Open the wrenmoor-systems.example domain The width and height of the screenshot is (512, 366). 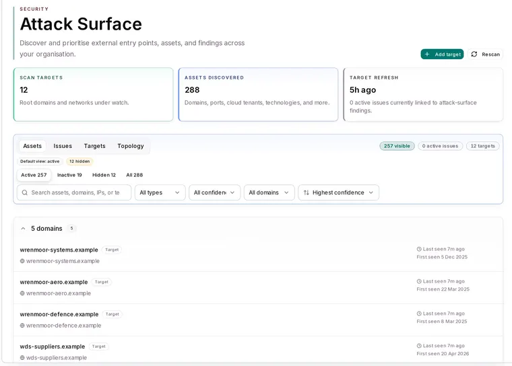[59, 250]
